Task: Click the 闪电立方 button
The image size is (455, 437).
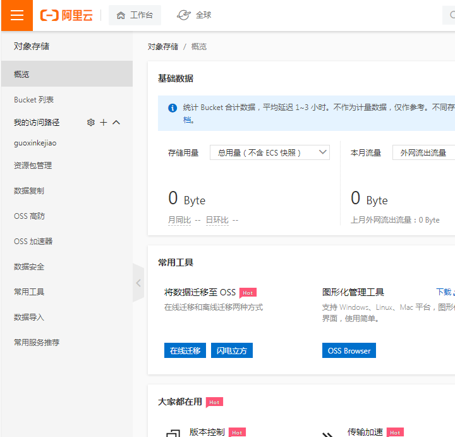Action: (x=232, y=350)
